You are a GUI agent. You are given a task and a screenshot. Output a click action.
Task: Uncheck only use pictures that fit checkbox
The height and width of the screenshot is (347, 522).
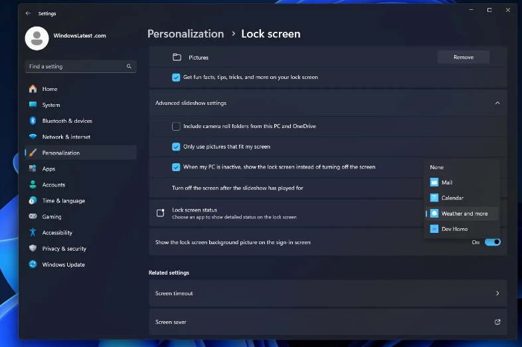point(176,147)
